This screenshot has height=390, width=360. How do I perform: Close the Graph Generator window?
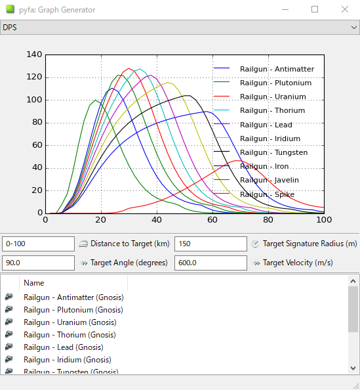coord(345,9)
